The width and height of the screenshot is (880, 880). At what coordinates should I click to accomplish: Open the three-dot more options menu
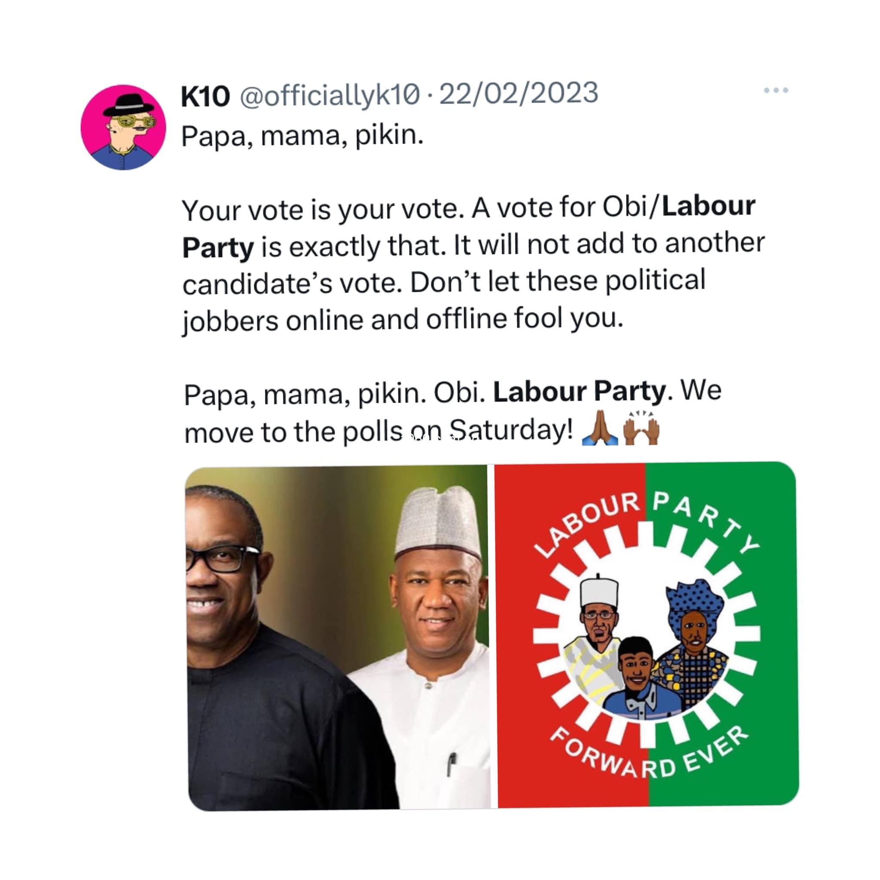[776, 91]
